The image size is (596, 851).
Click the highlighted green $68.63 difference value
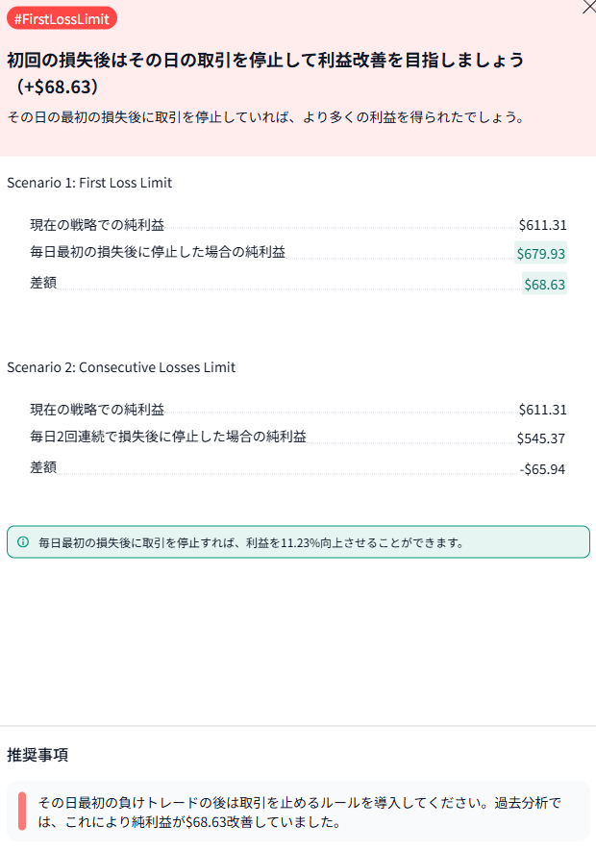coord(544,284)
